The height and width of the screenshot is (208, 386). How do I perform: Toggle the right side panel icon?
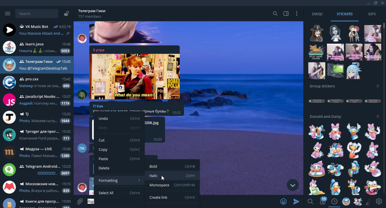286,14
